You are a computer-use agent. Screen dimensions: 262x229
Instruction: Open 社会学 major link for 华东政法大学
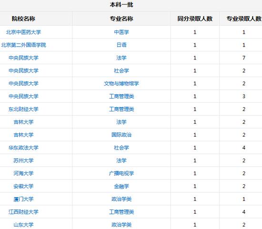(121, 148)
